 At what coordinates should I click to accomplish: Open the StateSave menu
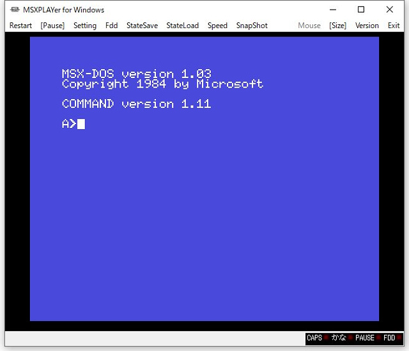click(x=142, y=26)
